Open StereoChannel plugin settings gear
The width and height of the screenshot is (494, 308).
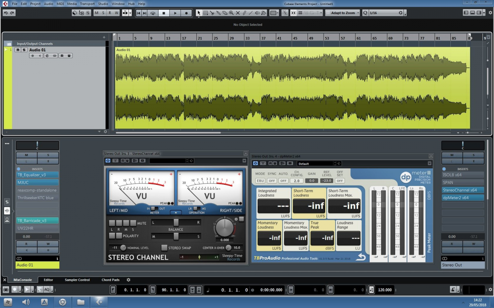tap(236, 219)
